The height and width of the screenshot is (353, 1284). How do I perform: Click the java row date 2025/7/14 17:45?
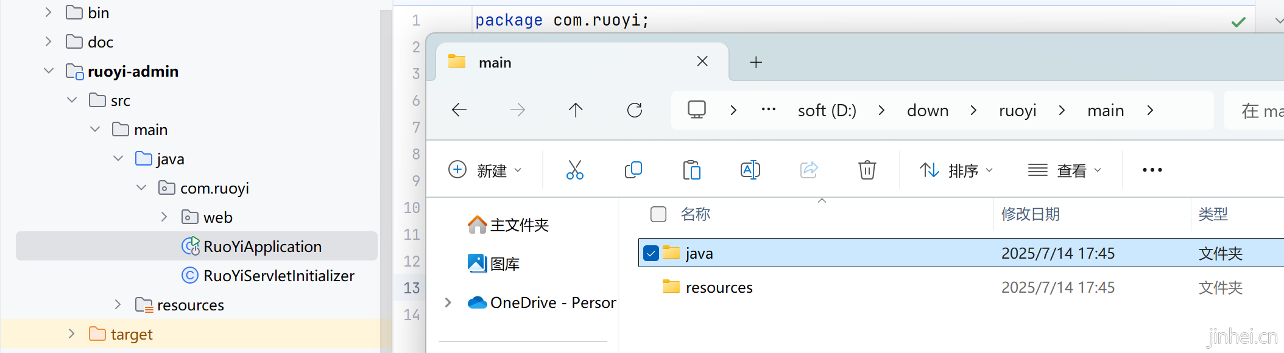(x=1058, y=253)
